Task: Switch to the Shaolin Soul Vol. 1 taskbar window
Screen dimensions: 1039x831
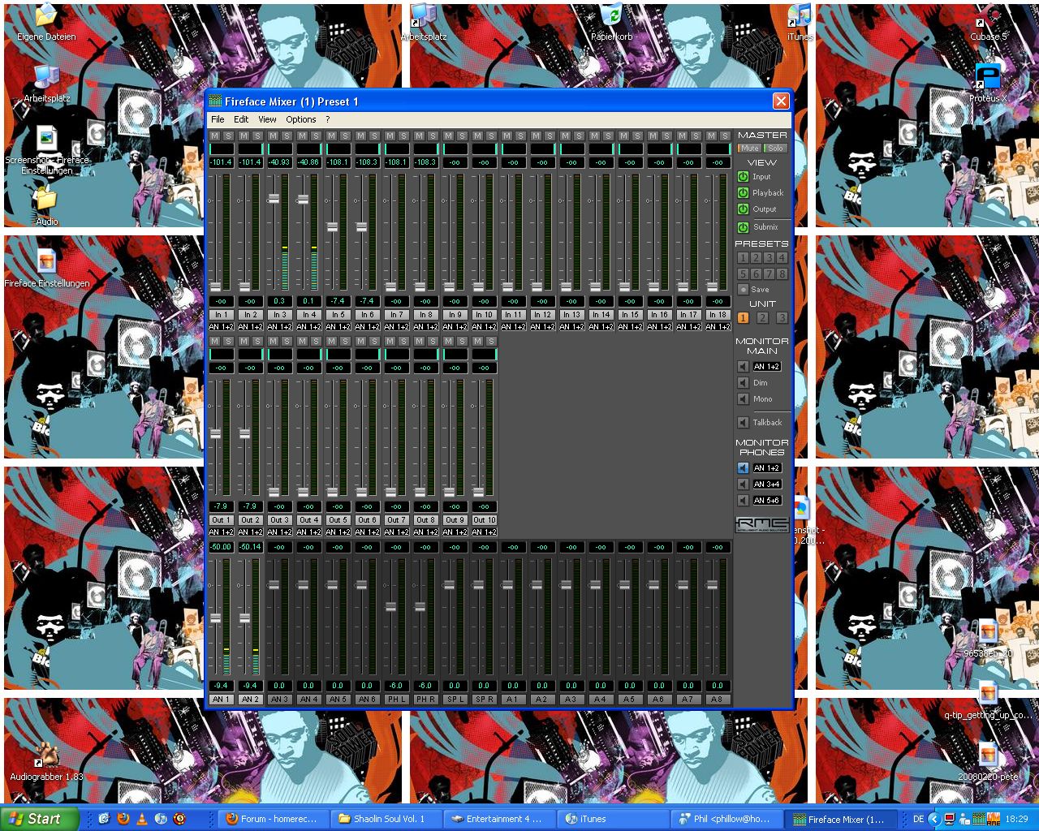Action: point(388,819)
